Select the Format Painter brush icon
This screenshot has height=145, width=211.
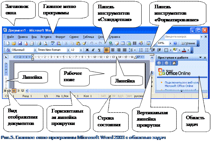point(84,43)
